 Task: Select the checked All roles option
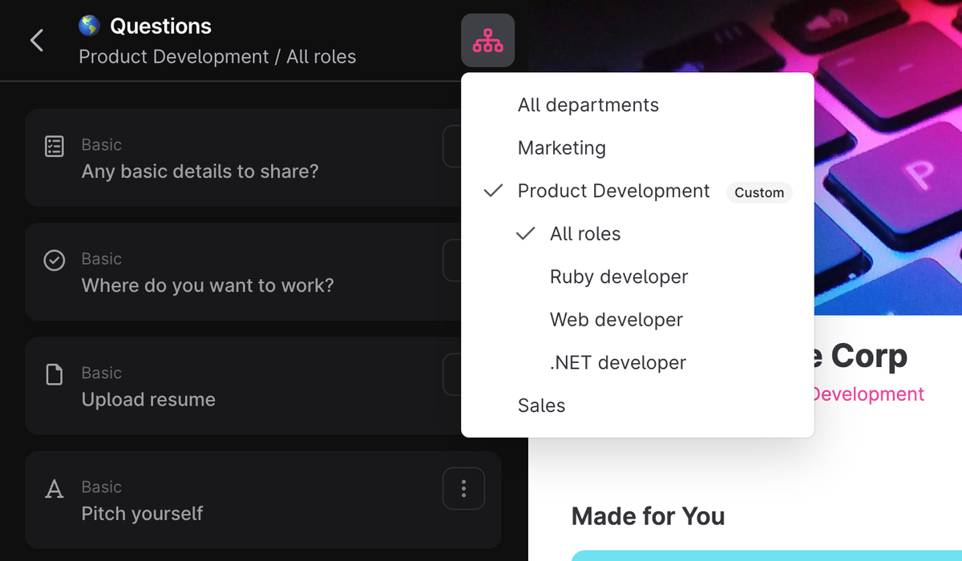pyautogui.click(x=585, y=234)
